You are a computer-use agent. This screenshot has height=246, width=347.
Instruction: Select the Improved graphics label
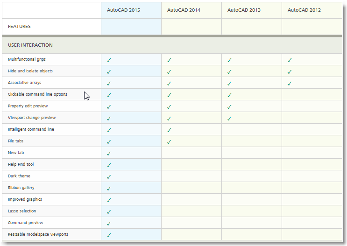pyautogui.click(x=25, y=199)
